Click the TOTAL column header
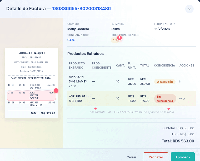Screen dimensions: 200x161 [x=145, y=65]
